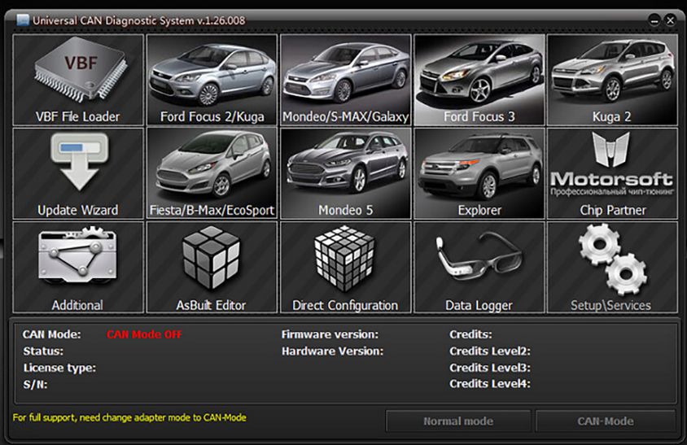Screen dimensions: 687x445
Task: Click the Hardware Version label
Action: 333,351
